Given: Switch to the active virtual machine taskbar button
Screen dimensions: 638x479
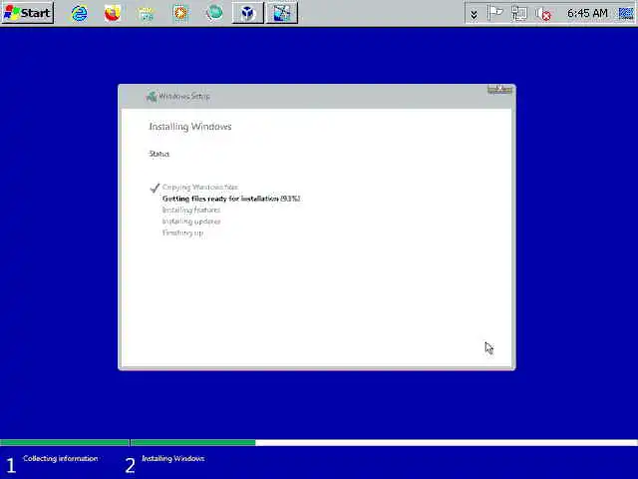Looking at the screenshot, I should (x=282, y=13).
